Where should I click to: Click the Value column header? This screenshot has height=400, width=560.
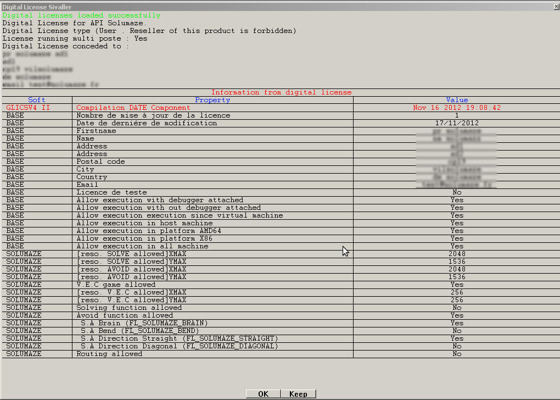[456, 100]
